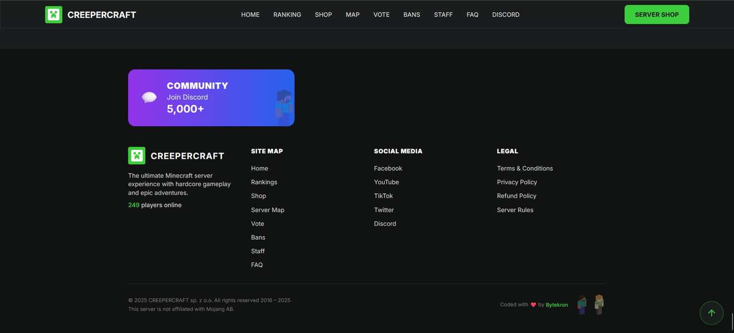Click the Steve character figure in footer
Image resolution: width=734 pixels, height=333 pixels.
[582, 305]
